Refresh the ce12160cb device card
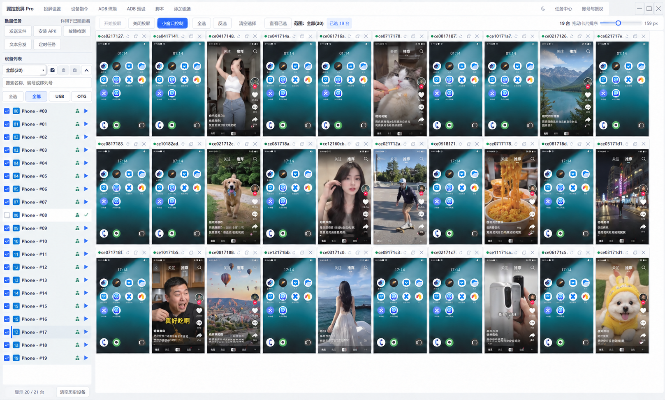This screenshot has height=400, width=665. click(x=350, y=144)
